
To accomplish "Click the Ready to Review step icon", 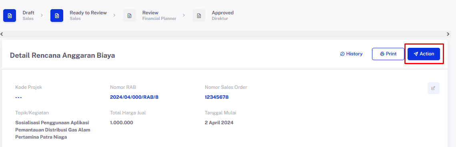I will tap(57, 16).
